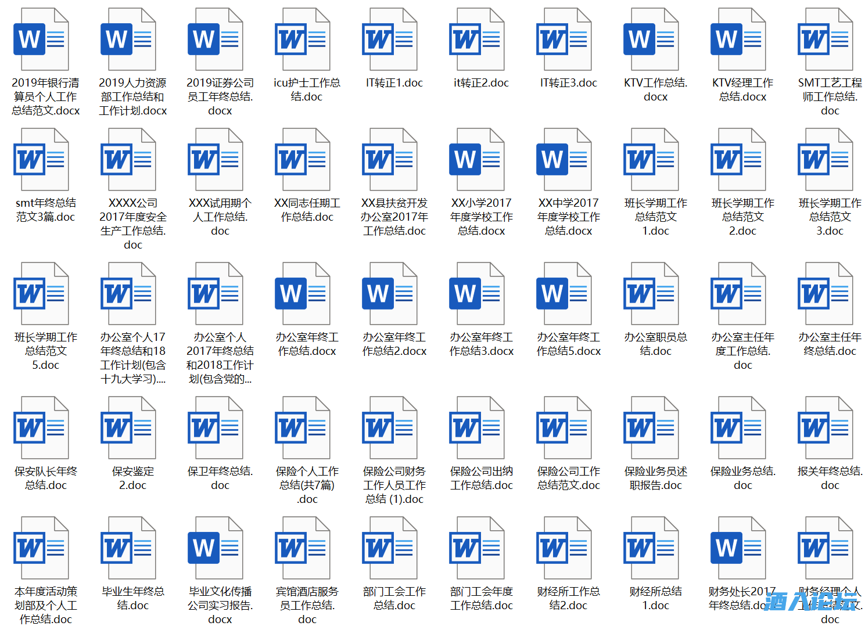Image resolution: width=865 pixels, height=626 pixels.
Task: Select the 保安鉴定2.doc filename label
Action: 132,478
